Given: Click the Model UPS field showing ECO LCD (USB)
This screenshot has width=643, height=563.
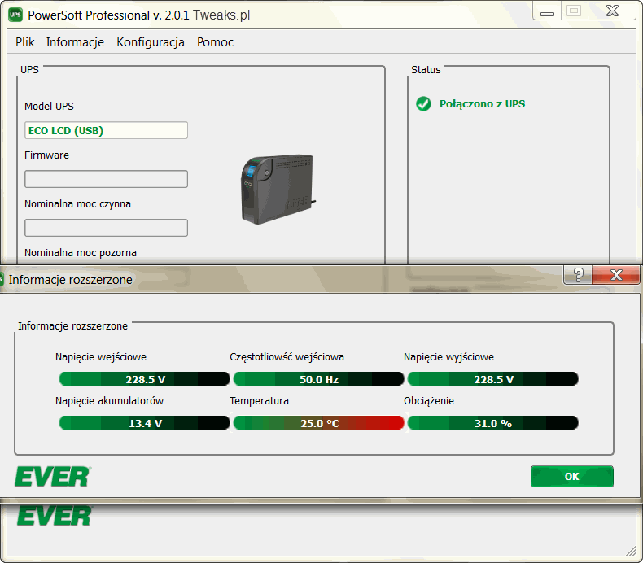Looking at the screenshot, I should [106, 130].
